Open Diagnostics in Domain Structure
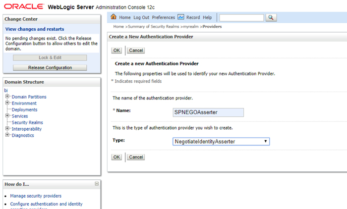 click(x=23, y=135)
